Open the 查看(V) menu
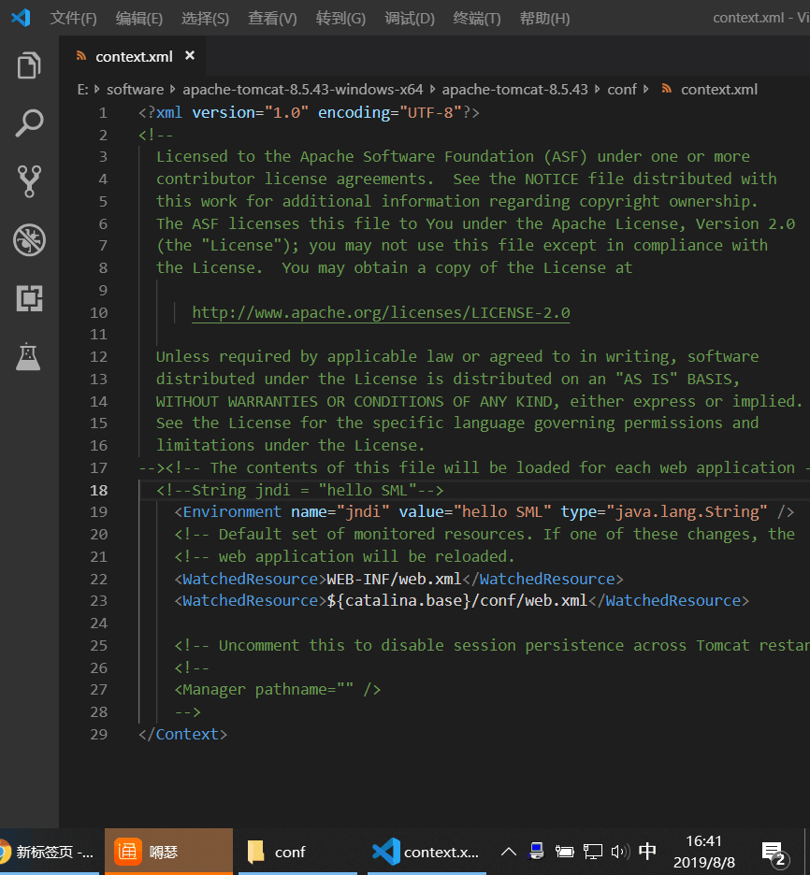Viewport: 810px width, 875px height. (x=272, y=19)
